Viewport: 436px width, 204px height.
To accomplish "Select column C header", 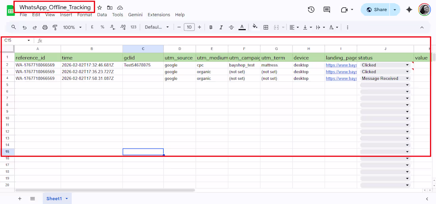I will (143, 49).
